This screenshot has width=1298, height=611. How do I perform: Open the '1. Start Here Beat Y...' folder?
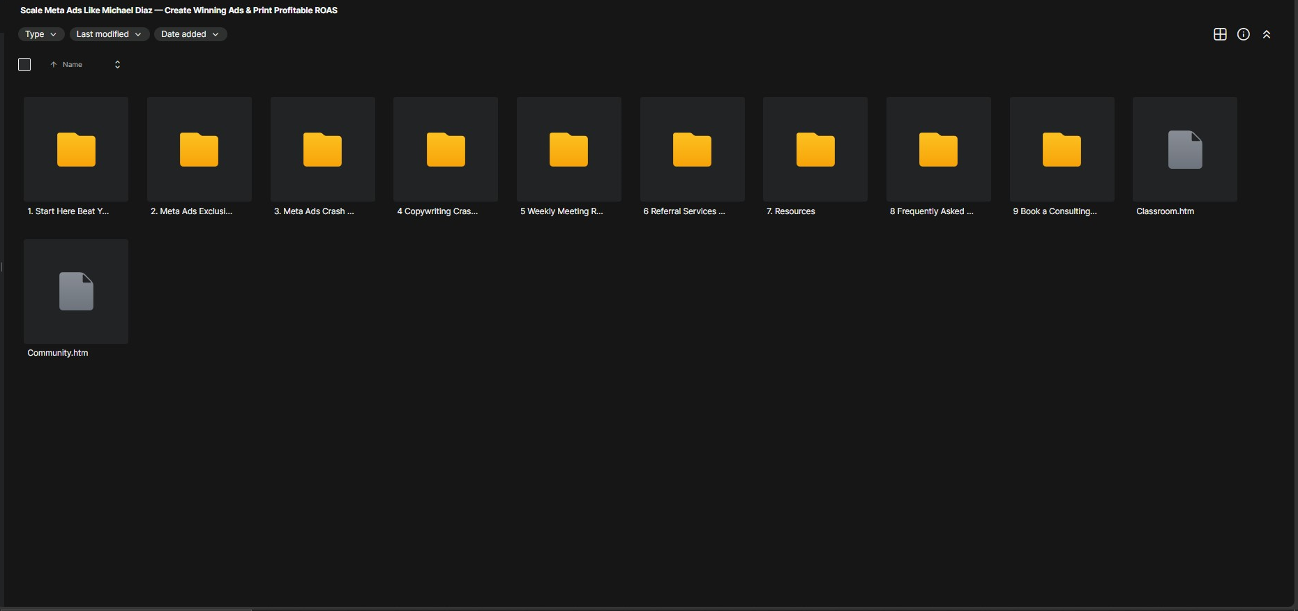click(x=76, y=149)
